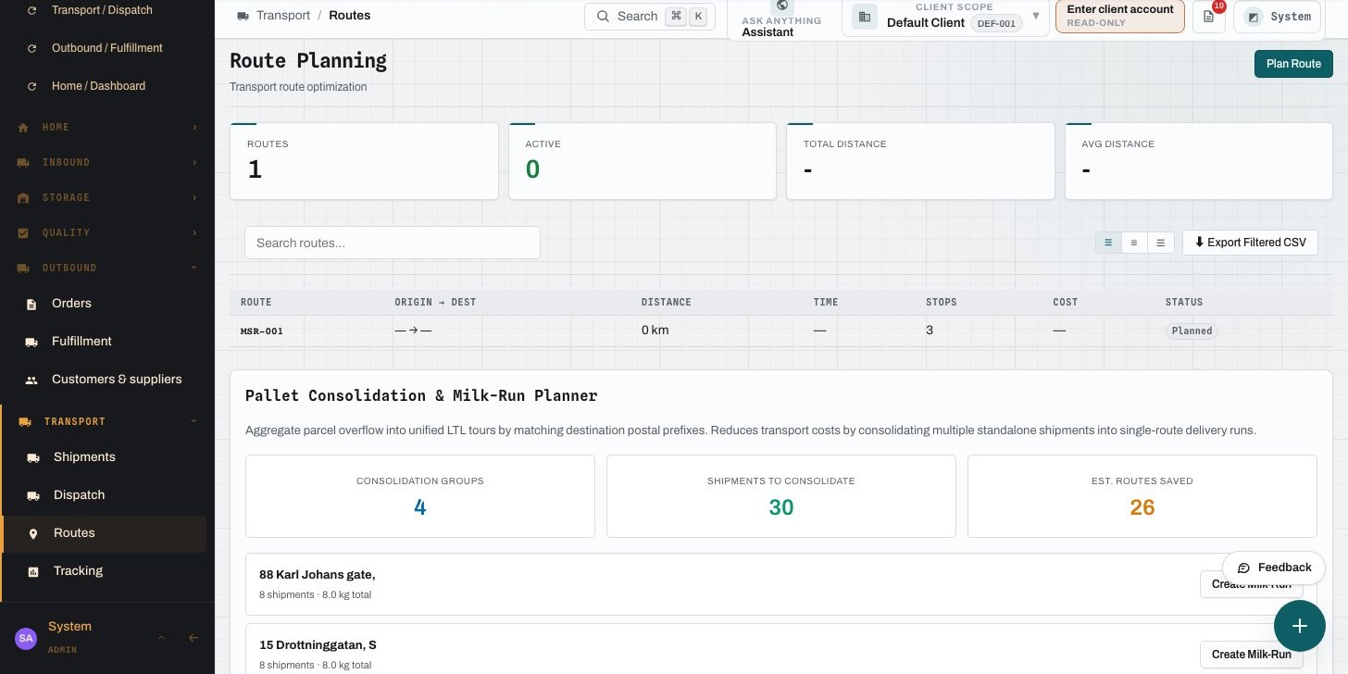Viewport: 1348px width, 674px height.
Task: Click the Planned status badge
Action: [1192, 331]
